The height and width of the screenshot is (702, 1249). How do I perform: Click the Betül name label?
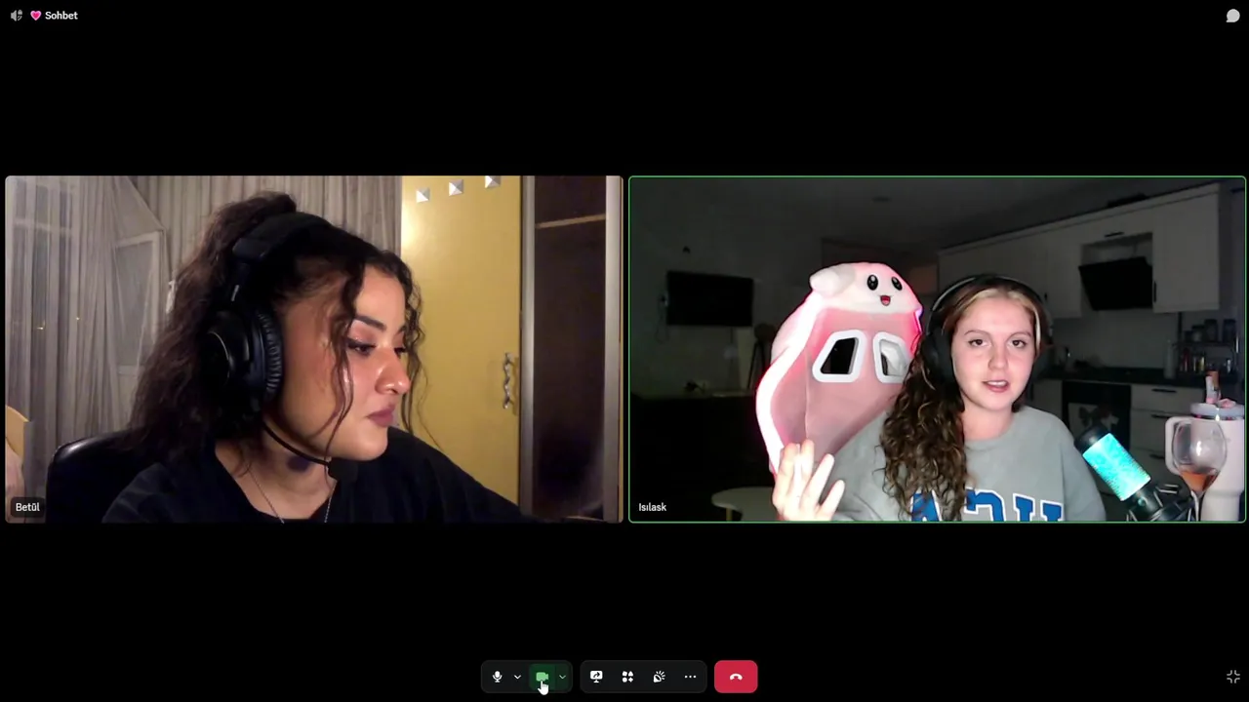point(27,507)
